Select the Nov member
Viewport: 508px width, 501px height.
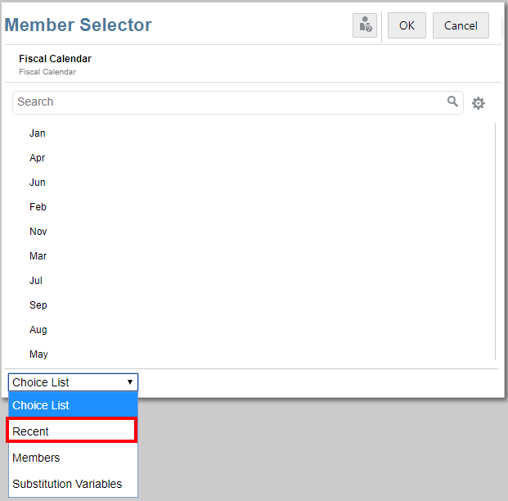(38, 232)
